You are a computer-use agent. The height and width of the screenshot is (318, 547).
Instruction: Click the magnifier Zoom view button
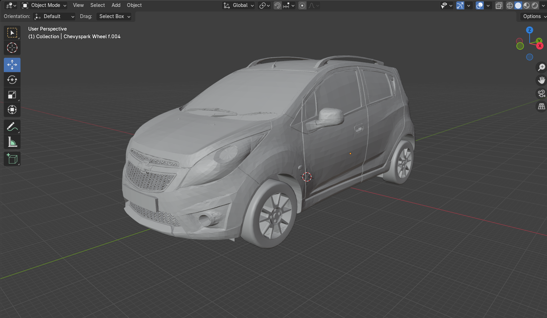(x=541, y=67)
